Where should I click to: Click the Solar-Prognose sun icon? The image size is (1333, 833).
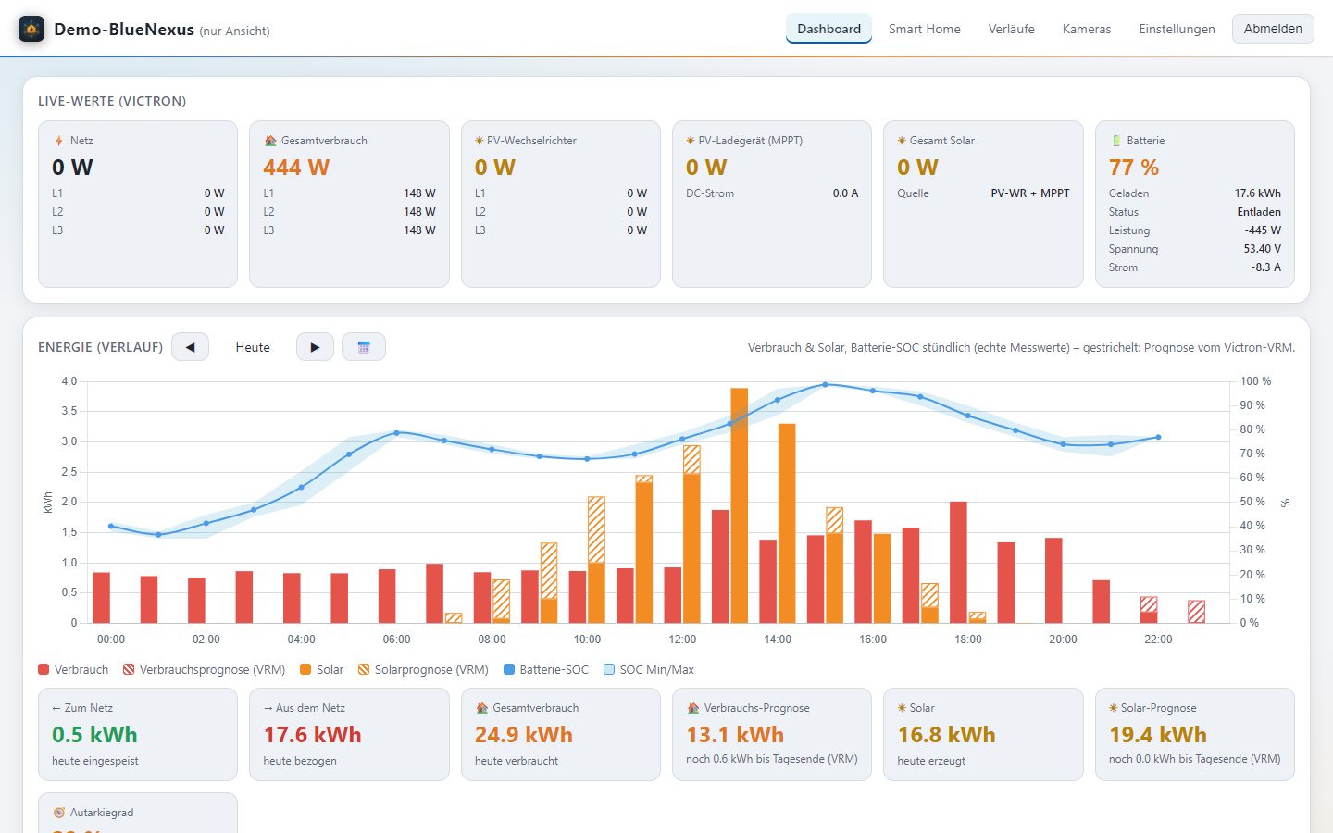pos(1114,708)
